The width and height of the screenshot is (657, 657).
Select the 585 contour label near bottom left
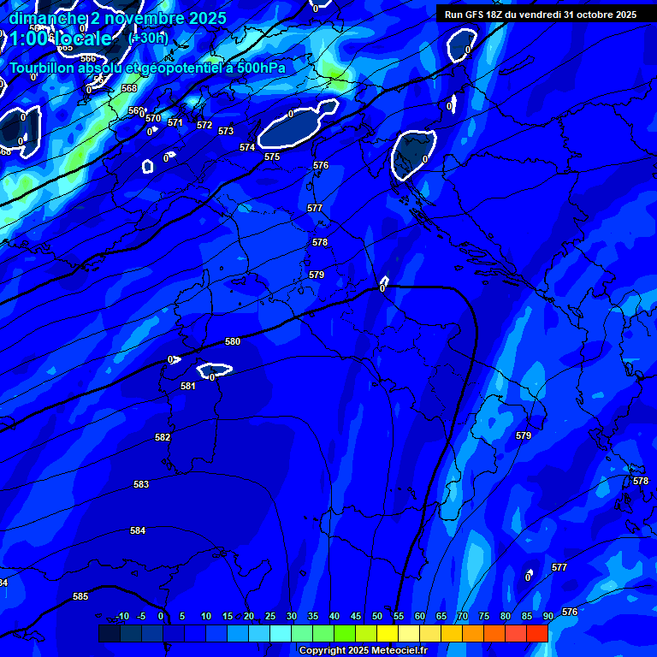(80, 596)
